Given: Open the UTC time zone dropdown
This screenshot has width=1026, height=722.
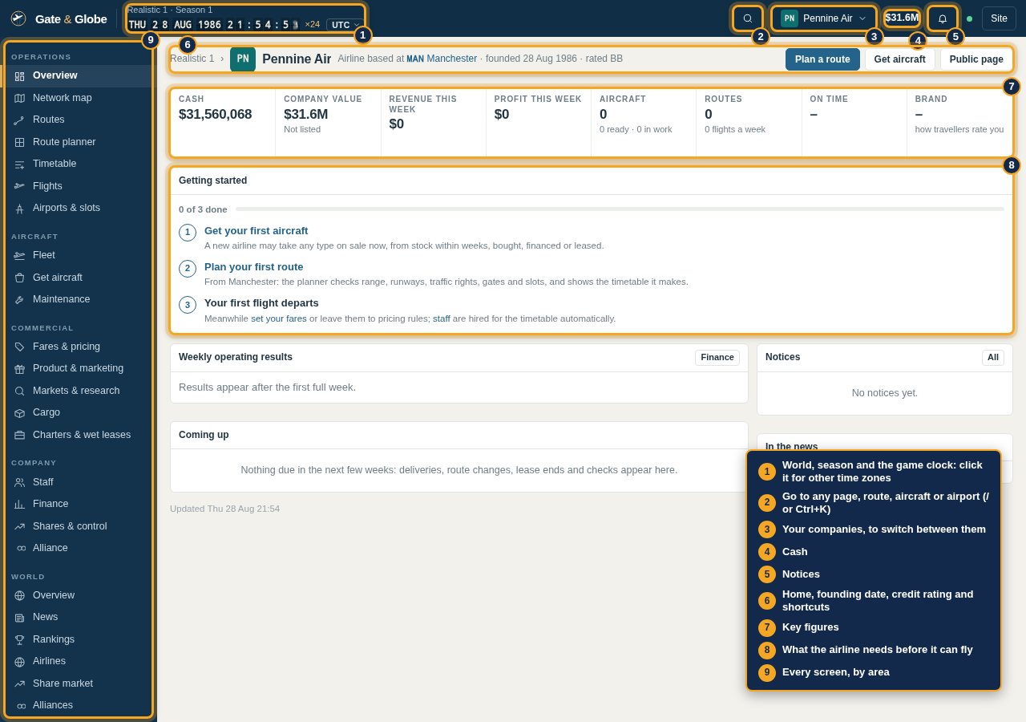Looking at the screenshot, I should point(345,25).
